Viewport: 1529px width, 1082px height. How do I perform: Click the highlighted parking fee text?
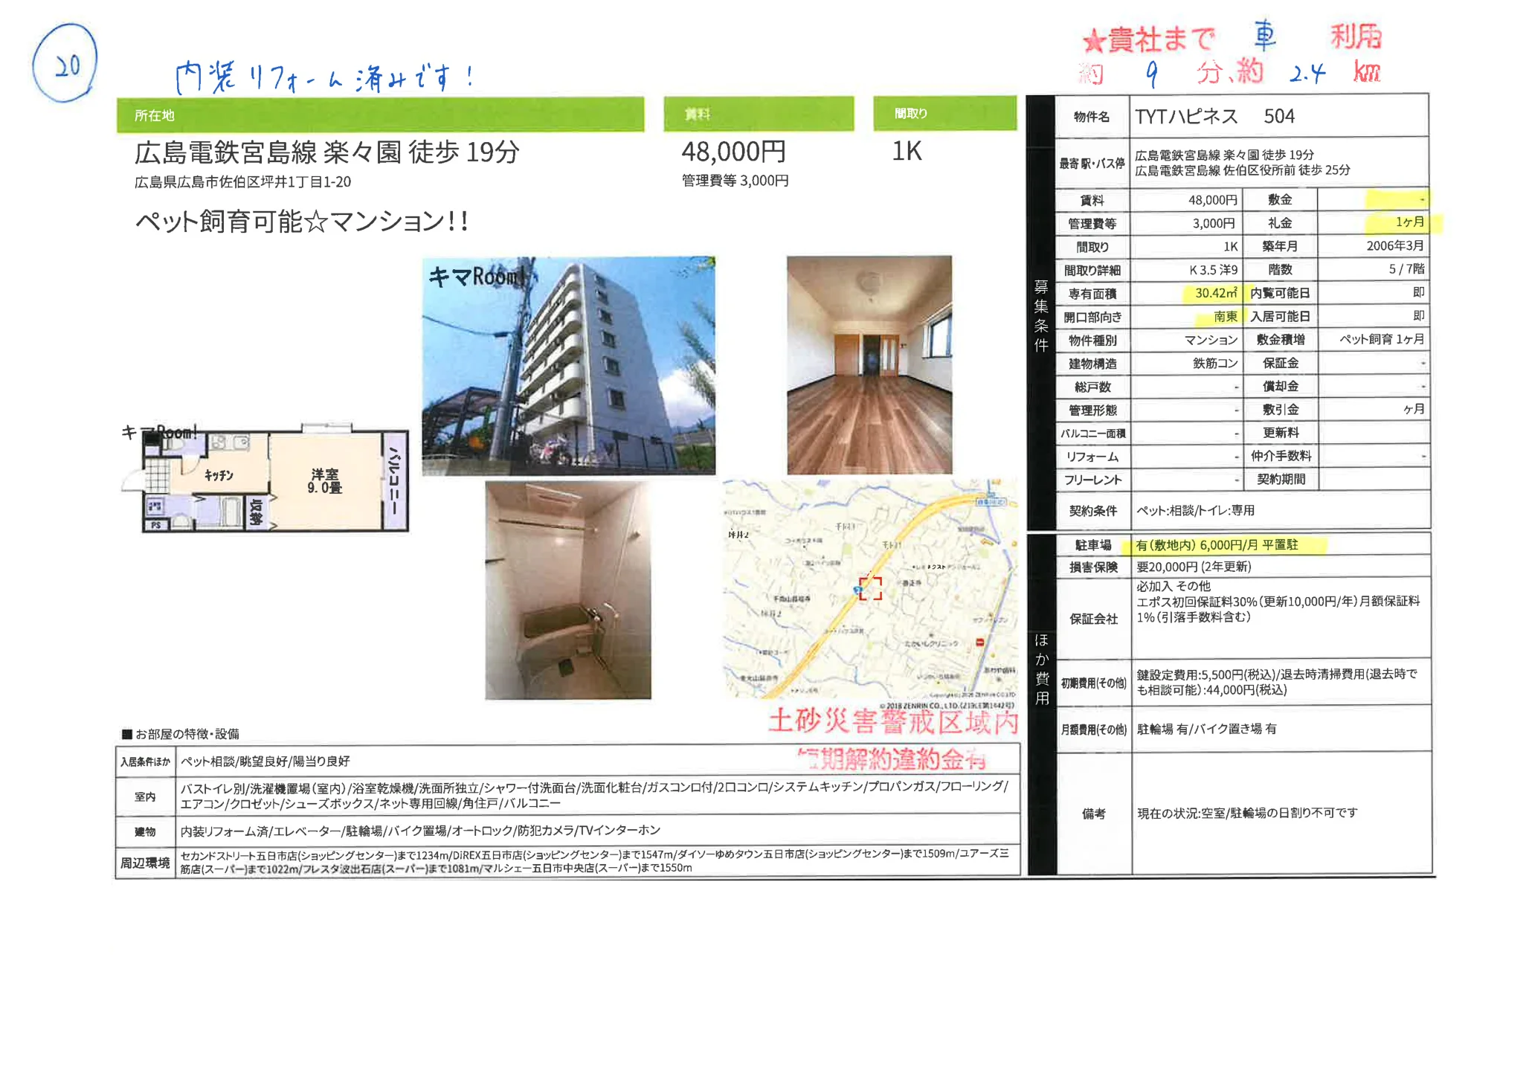(x=1227, y=545)
